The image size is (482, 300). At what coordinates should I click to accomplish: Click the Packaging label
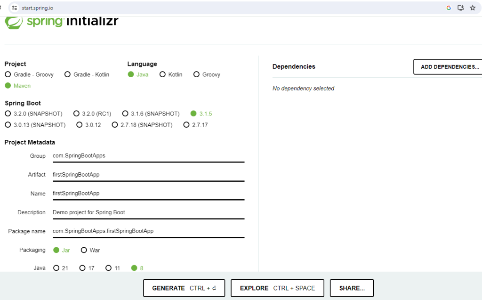[32, 250]
